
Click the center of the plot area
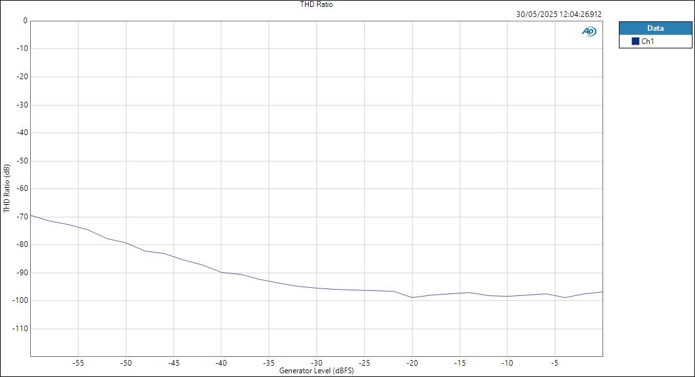316,187
